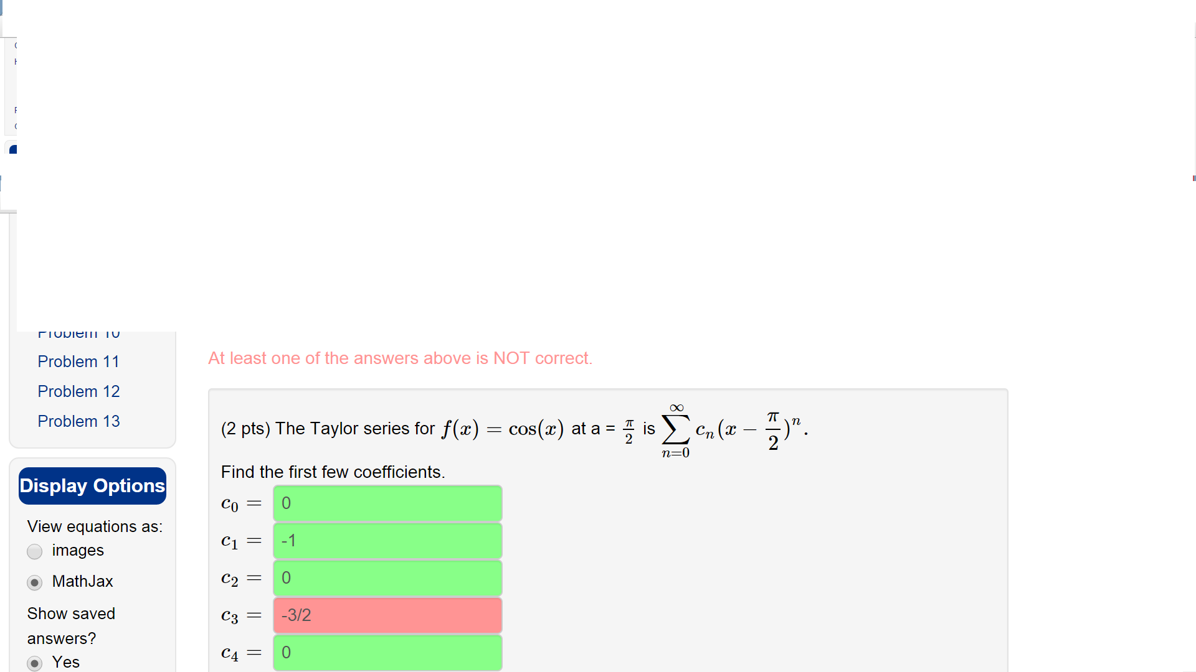Screen dimensions: 1196x672
Task: Click the Display Options button
Action: pyautogui.click(x=91, y=485)
